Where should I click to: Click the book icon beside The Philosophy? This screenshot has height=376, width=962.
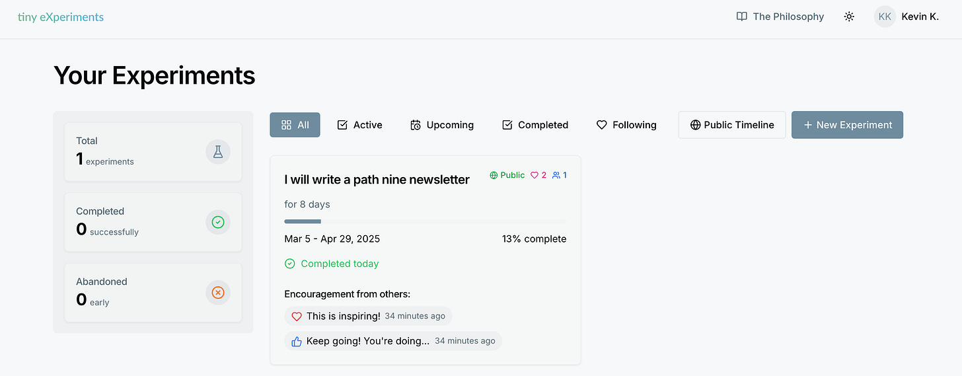pyautogui.click(x=742, y=17)
